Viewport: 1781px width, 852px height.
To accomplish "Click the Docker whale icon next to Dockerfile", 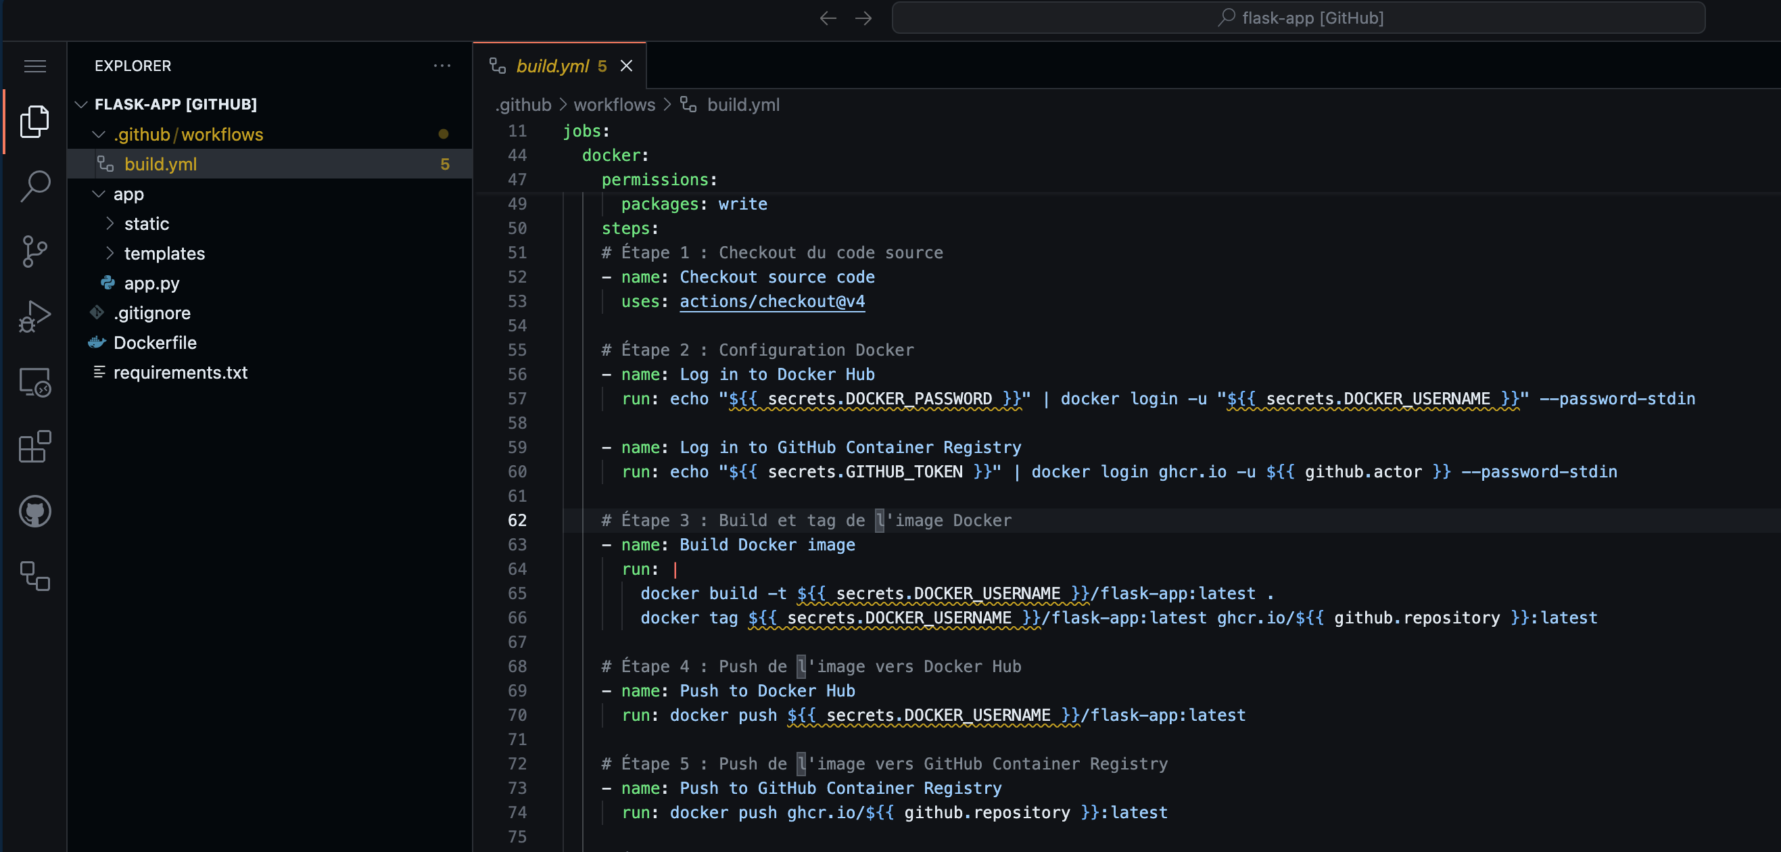I will point(97,341).
